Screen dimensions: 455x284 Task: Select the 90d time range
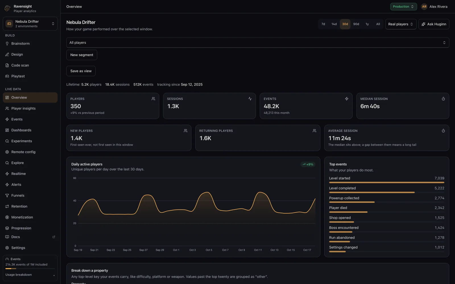click(x=356, y=24)
